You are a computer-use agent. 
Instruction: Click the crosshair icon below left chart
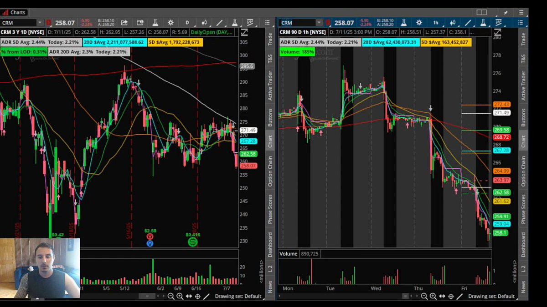(197, 297)
